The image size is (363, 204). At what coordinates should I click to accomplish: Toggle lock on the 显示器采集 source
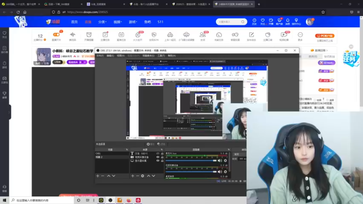click(162, 160)
